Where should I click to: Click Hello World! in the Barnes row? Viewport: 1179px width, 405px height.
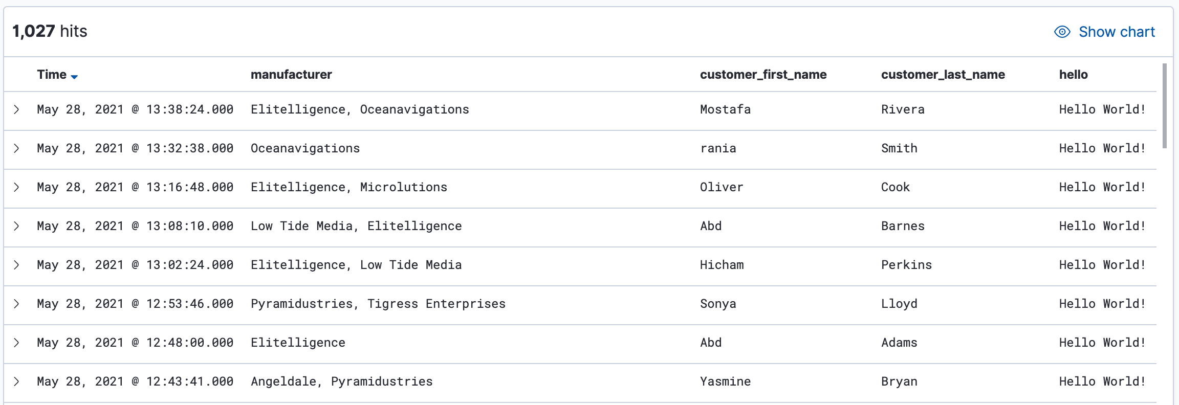coord(1102,226)
